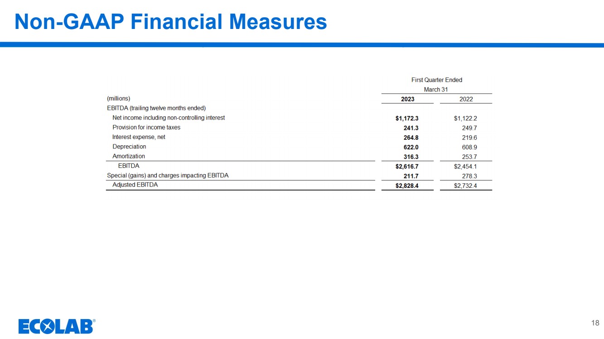The image size is (604, 339).
Task: Click the indented 'EBITDA' subtotal label
Action: [x=129, y=166]
